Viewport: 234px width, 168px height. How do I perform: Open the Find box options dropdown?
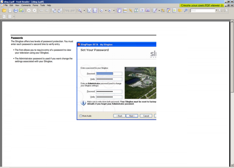pos(216,11)
